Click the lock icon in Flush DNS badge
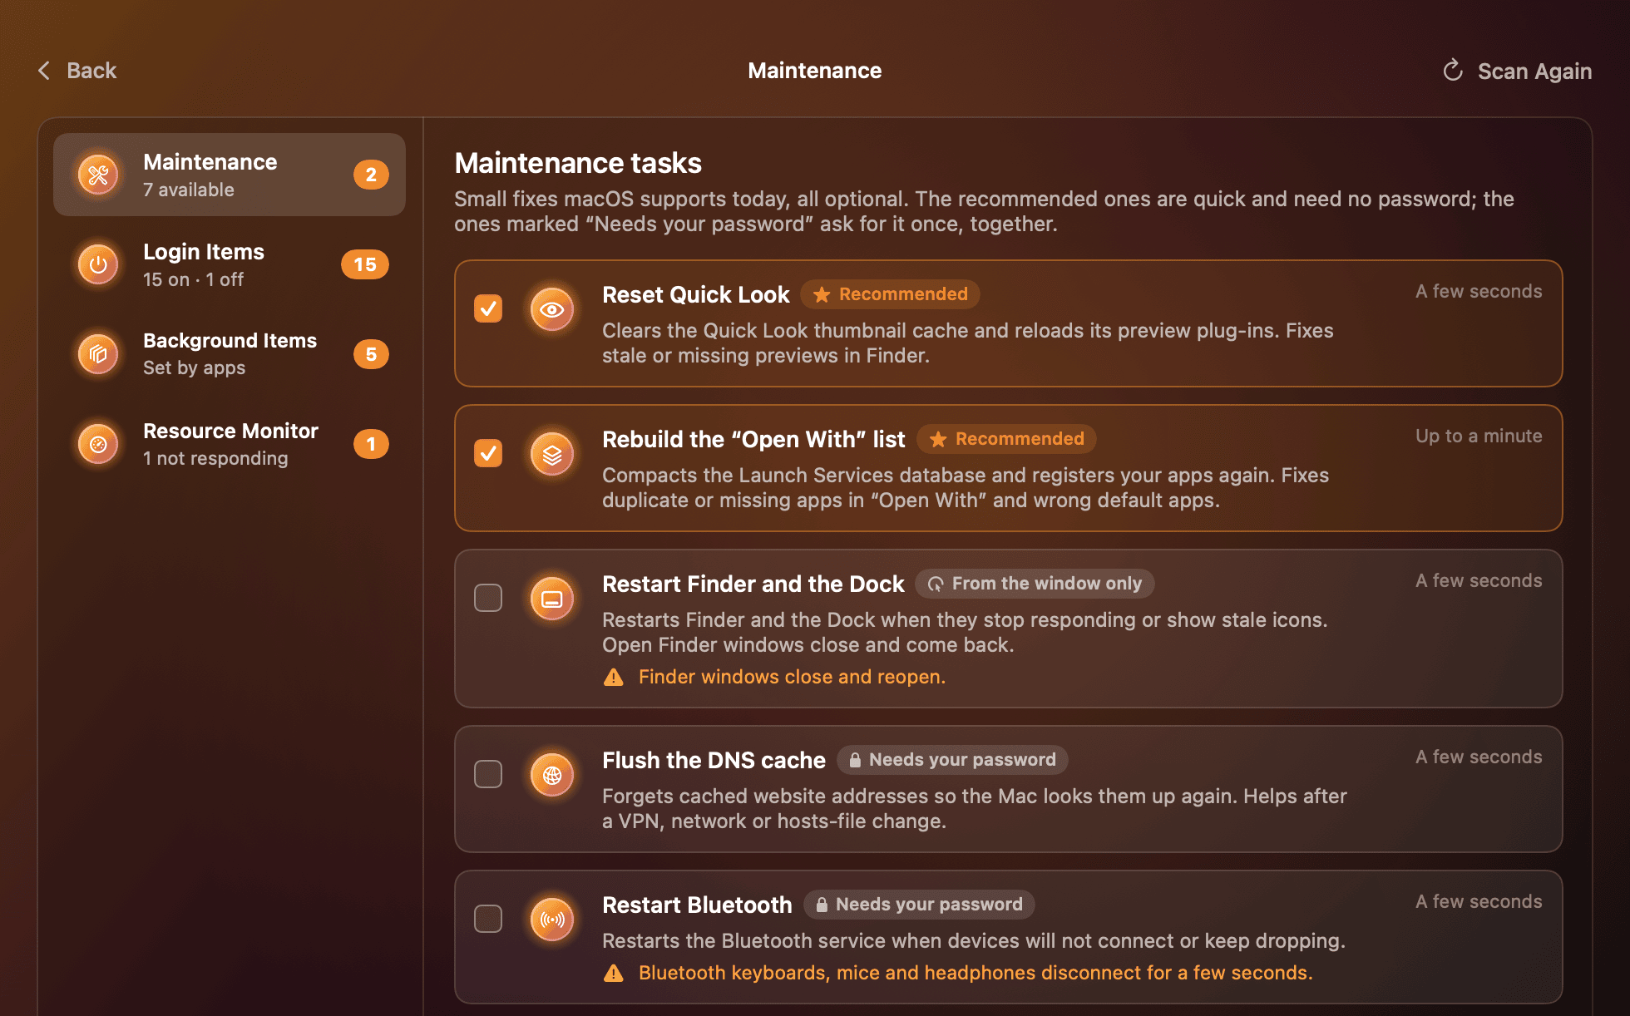The width and height of the screenshot is (1630, 1016). click(x=854, y=760)
